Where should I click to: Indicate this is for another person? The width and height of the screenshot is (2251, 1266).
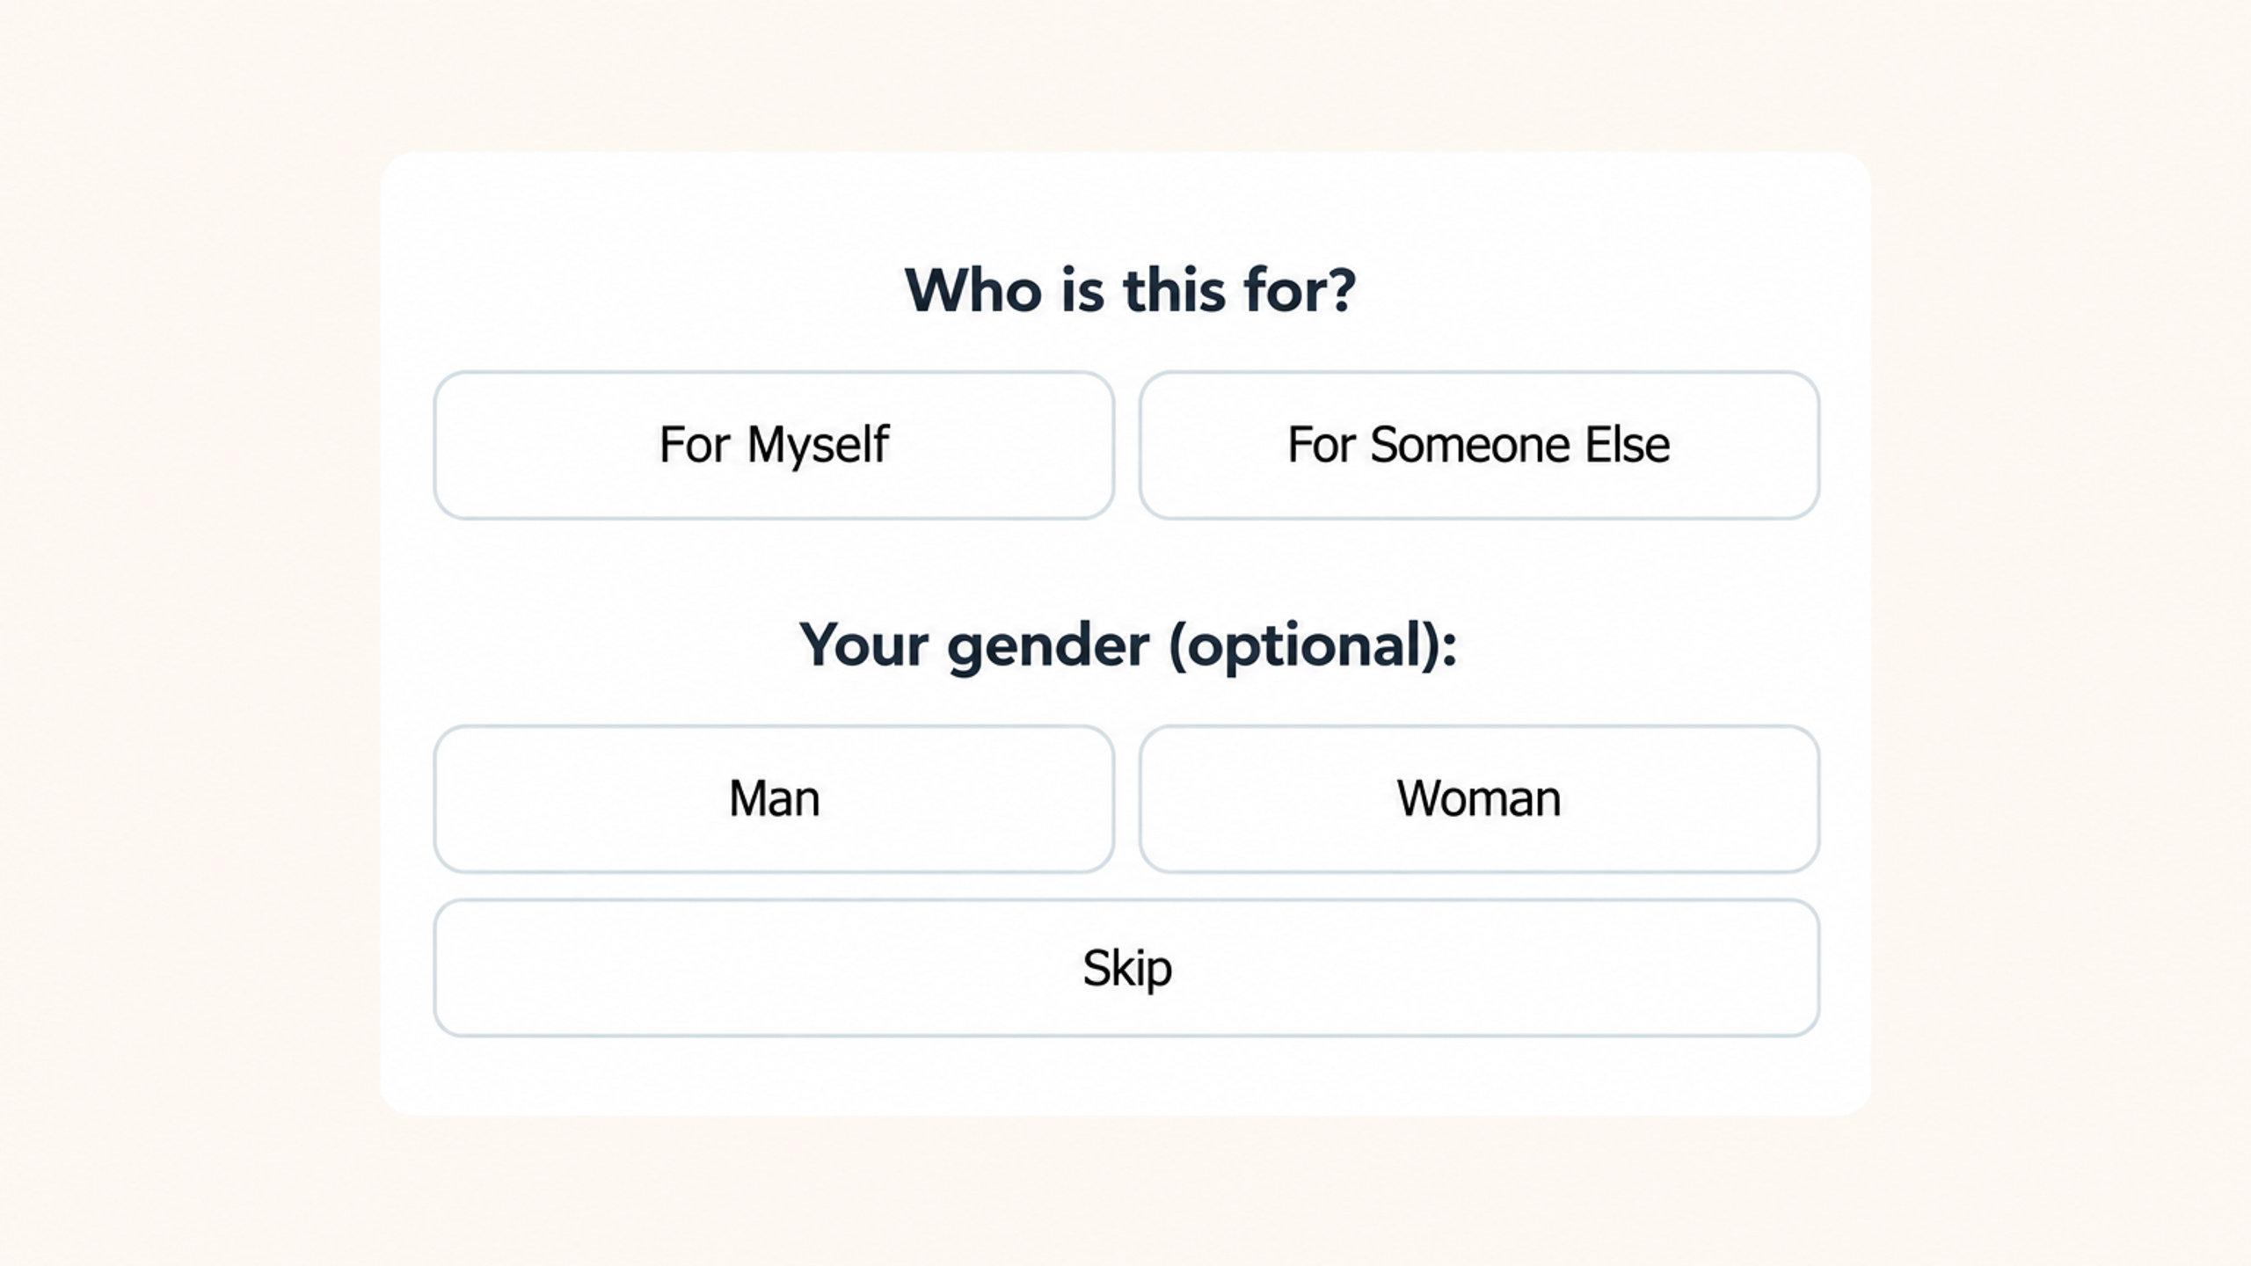point(1479,445)
